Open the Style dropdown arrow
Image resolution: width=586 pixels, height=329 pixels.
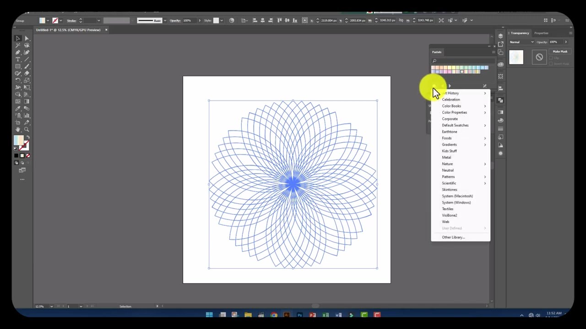tap(222, 21)
